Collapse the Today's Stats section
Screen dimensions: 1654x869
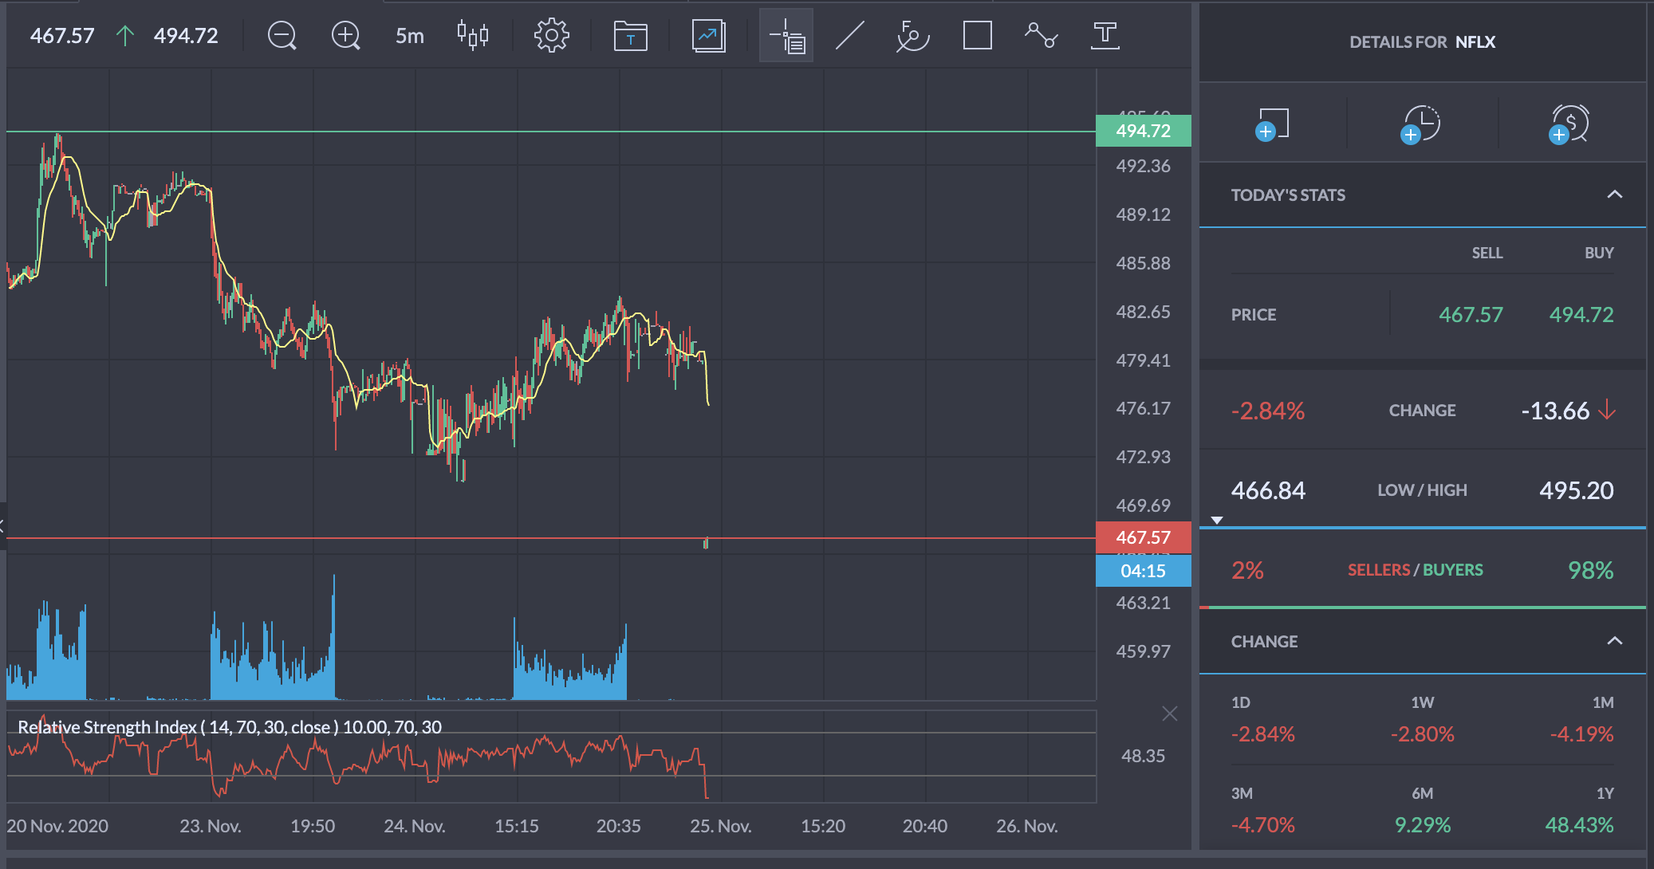click(x=1614, y=195)
